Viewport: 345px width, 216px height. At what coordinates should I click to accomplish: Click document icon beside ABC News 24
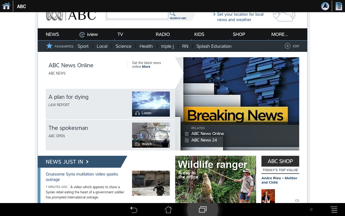point(187,140)
